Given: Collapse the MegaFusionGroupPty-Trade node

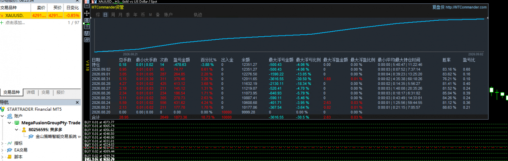Looking at the screenshot, I should pyautogui.click(x=9, y=123).
